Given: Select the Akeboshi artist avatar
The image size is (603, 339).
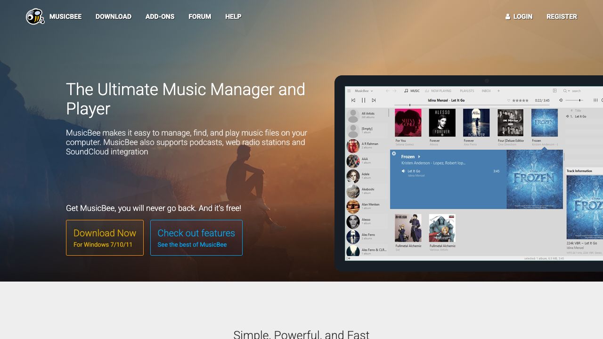Looking at the screenshot, I should click(353, 192).
